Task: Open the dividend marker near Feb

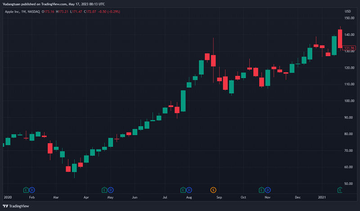Action: [x=32, y=189]
